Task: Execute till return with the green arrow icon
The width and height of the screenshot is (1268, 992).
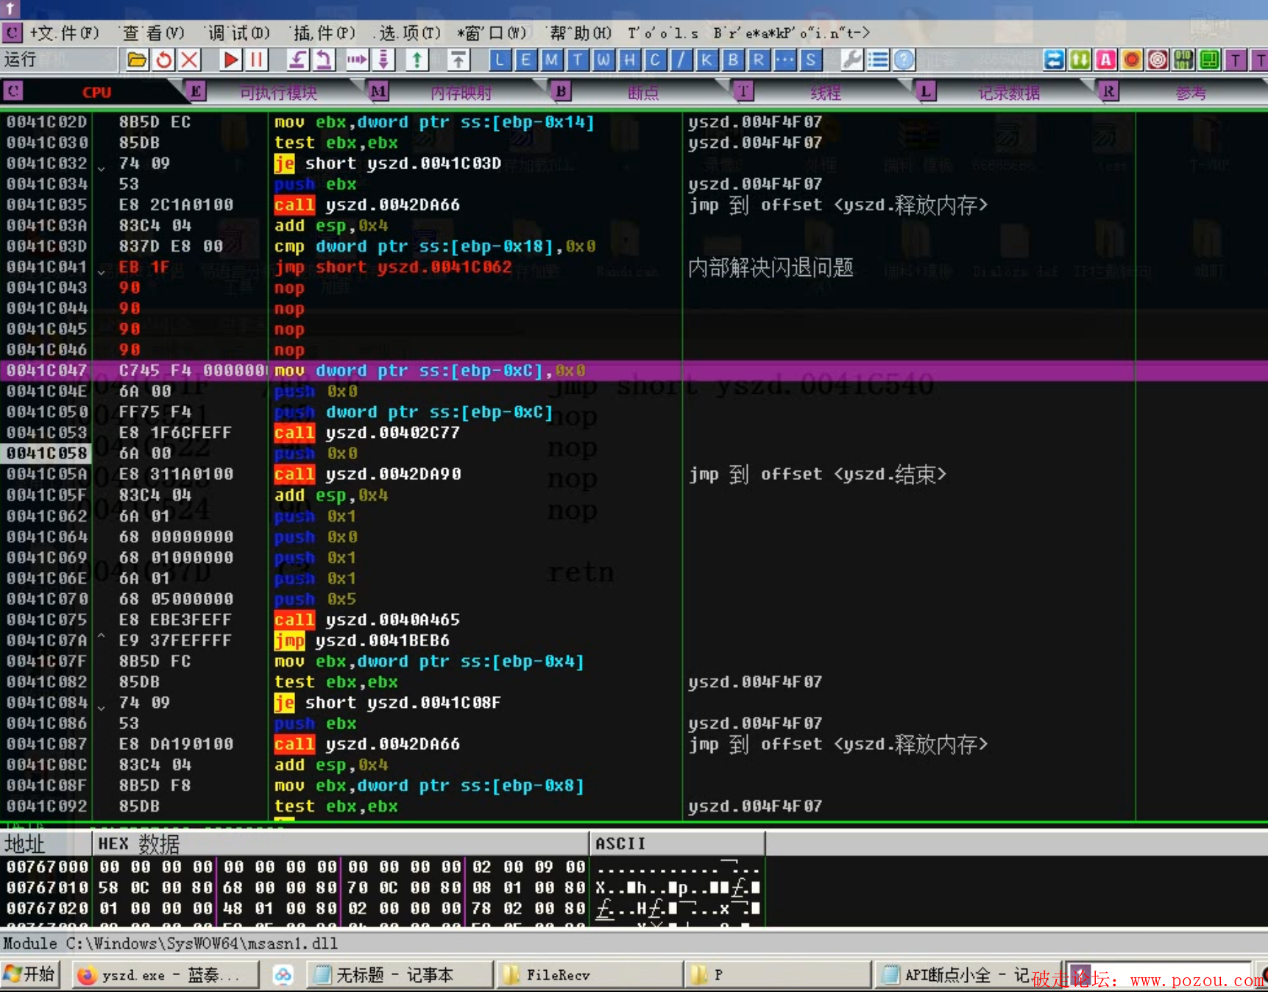Action: pyautogui.click(x=417, y=60)
